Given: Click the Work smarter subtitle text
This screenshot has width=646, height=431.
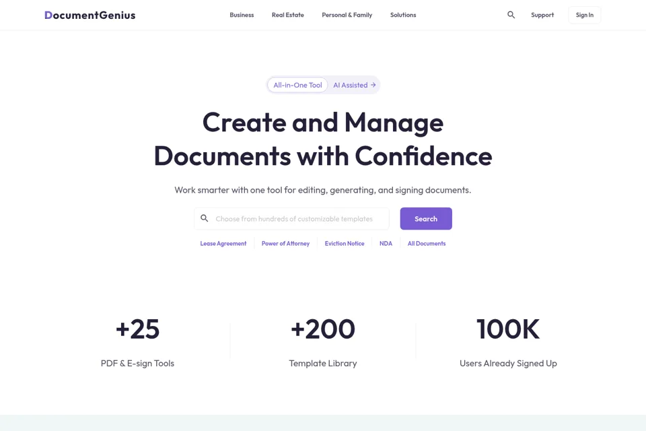Looking at the screenshot, I should coord(322,190).
